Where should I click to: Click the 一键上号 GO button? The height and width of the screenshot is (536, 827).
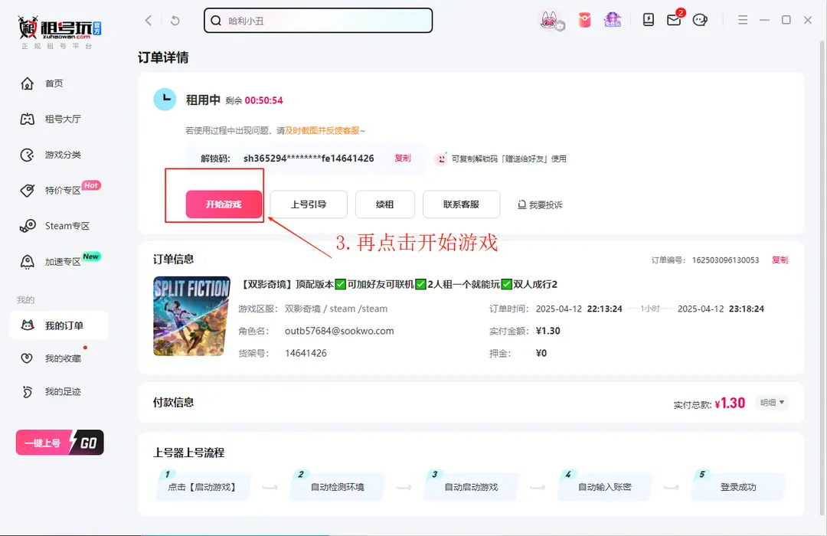click(60, 443)
